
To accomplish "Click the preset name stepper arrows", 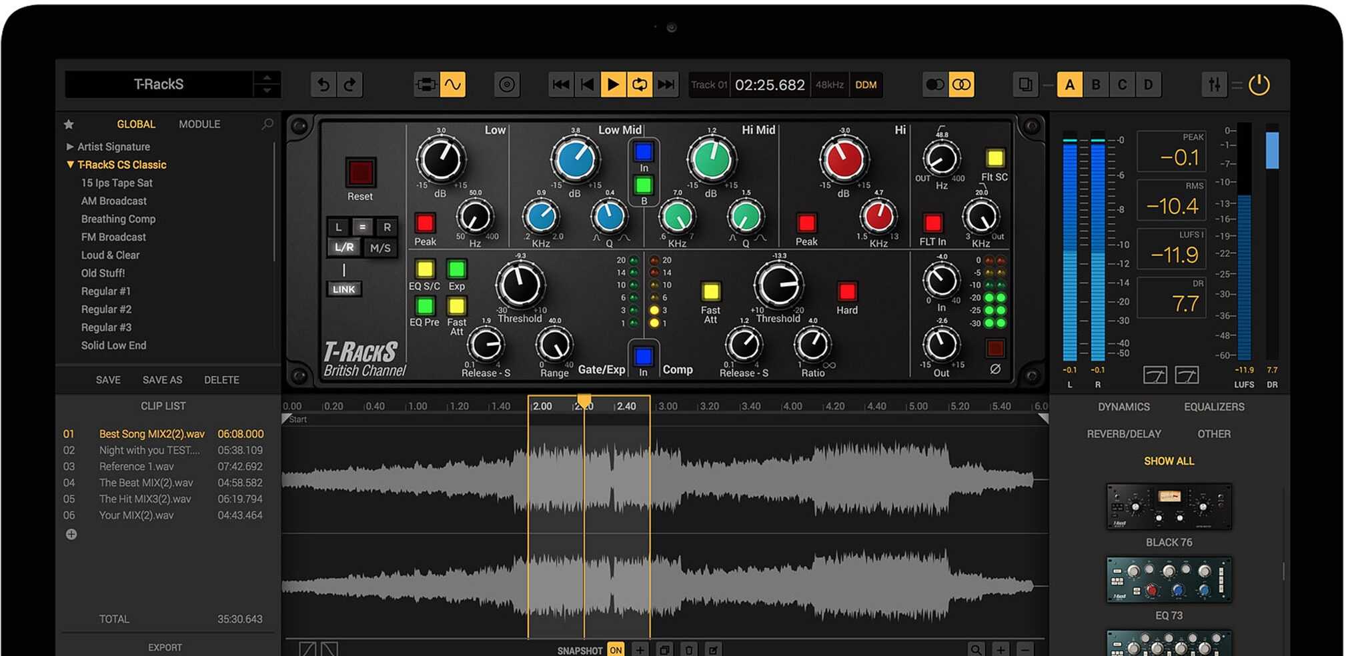I will [267, 84].
